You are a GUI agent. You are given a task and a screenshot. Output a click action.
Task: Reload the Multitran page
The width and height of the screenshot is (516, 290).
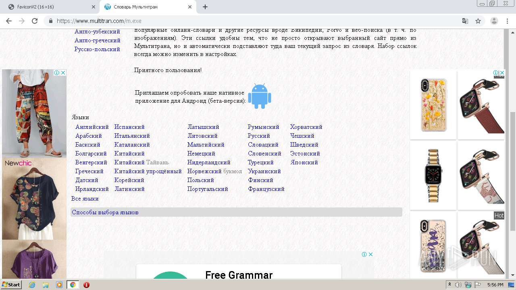[35, 21]
